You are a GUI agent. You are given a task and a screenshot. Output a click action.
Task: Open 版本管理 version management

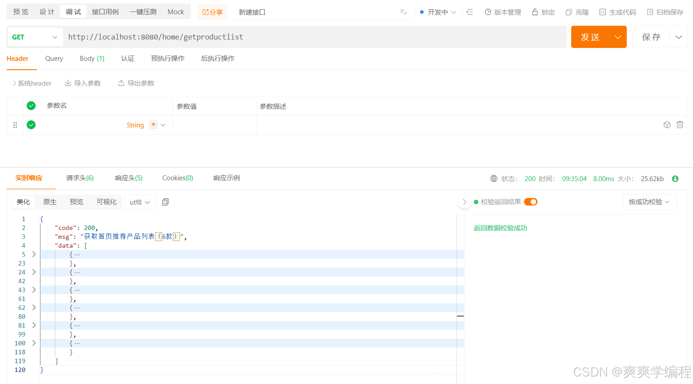[503, 12]
